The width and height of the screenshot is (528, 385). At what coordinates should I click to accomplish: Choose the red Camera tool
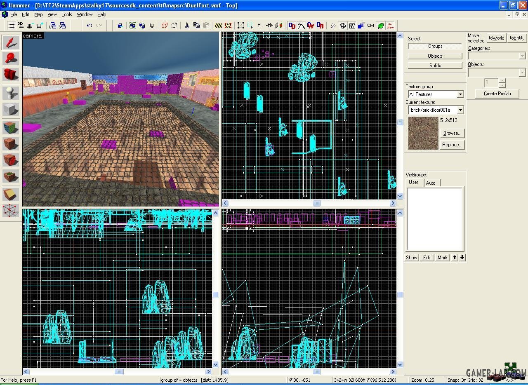coord(11,74)
